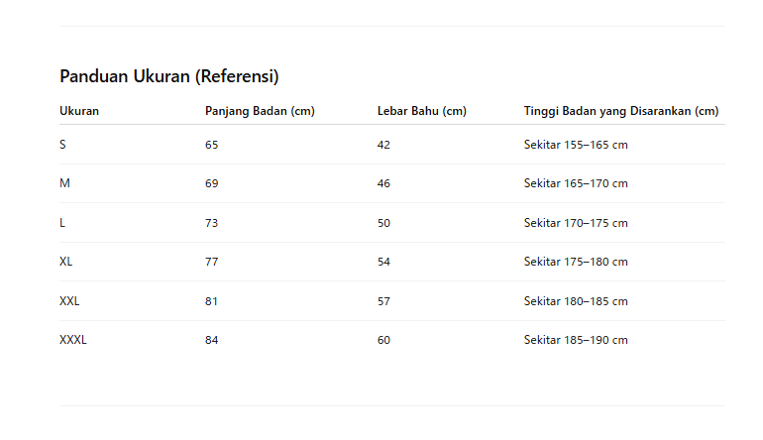Image resolution: width=763 pixels, height=440 pixels.
Task: Click the XXL size cell
Action: (69, 301)
